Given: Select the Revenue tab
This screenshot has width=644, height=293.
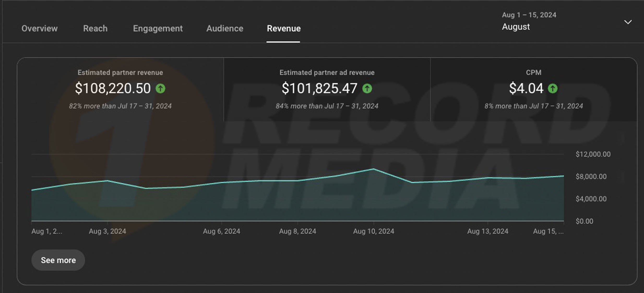Looking at the screenshot, I should (284, 28).
